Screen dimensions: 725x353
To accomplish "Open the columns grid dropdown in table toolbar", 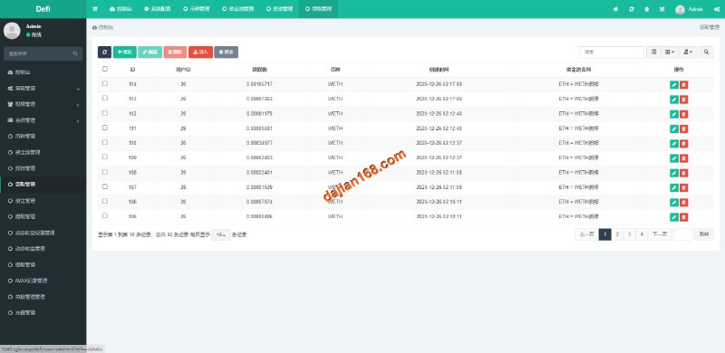I will click(x=670, y=52).
